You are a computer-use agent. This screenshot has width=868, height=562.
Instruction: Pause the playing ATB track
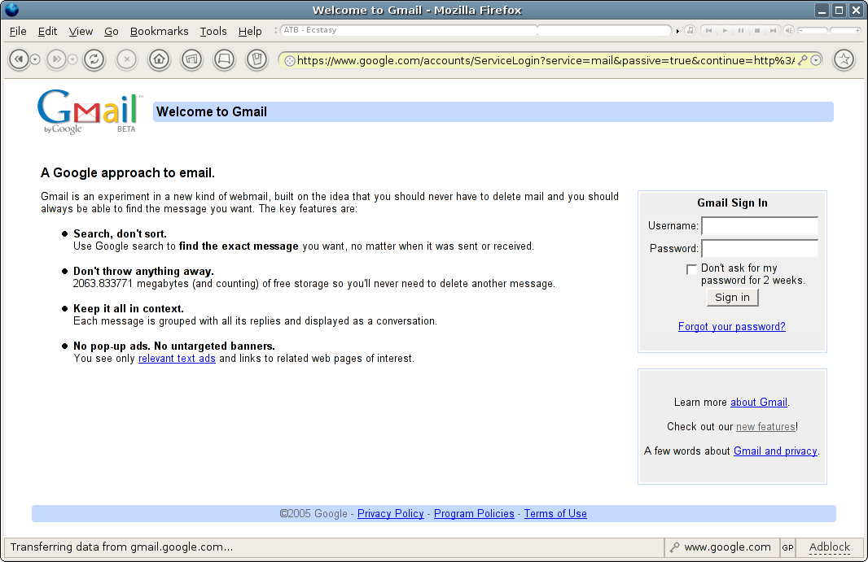[742, 30]
